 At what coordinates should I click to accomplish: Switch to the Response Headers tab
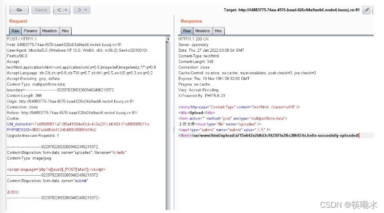pos(203,31)
